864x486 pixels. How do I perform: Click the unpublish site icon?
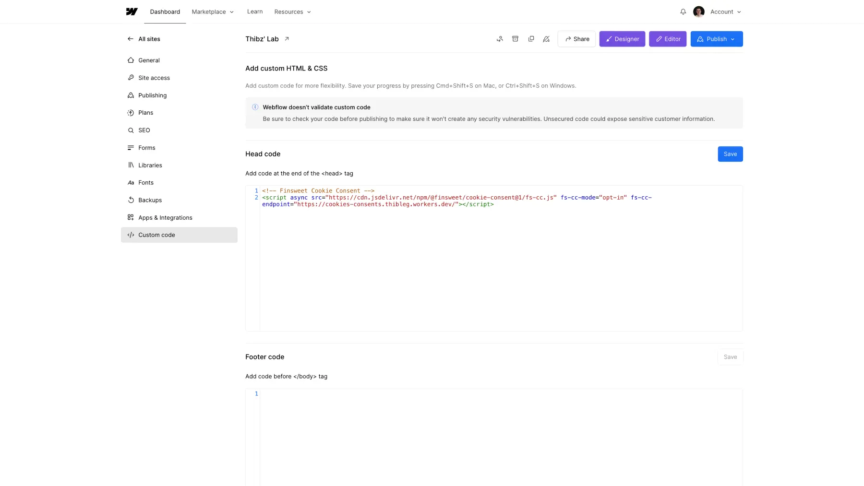(x=546, y=39)
